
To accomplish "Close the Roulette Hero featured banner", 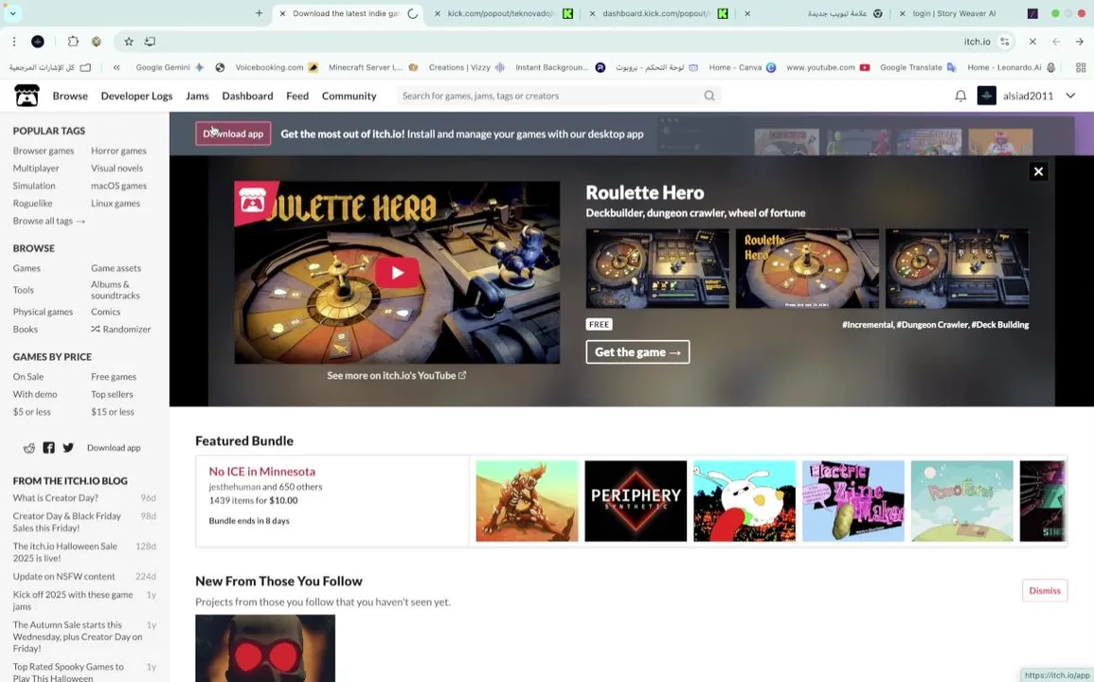I will (x=1038, y=171).
